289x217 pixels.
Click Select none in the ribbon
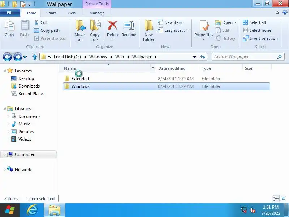(257, 30)
